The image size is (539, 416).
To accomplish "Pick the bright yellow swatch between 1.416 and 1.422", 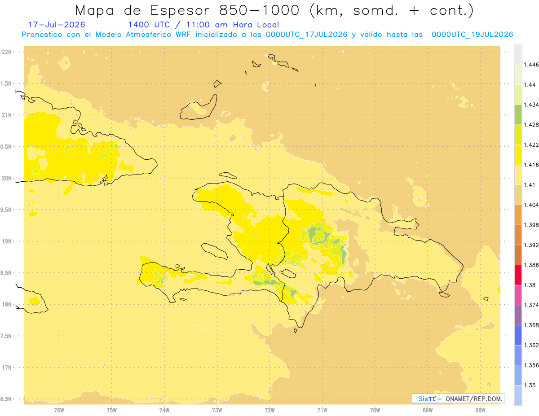I will coord(518,155).
